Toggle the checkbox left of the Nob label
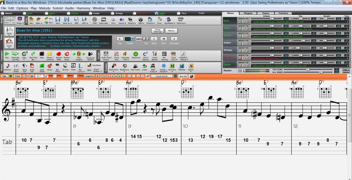Viewport: 352px width, 180px height. [46, 76]
